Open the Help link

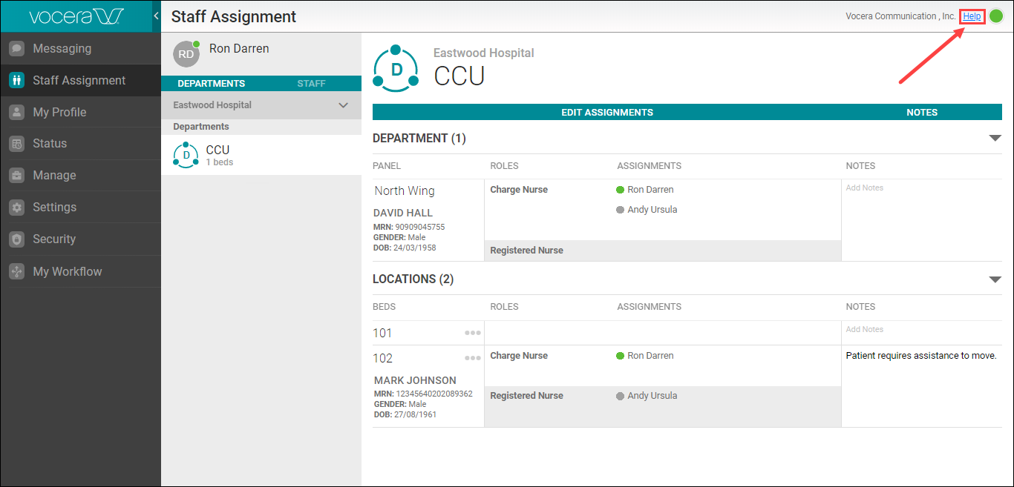pyautogui.click(x=972, y=16)
